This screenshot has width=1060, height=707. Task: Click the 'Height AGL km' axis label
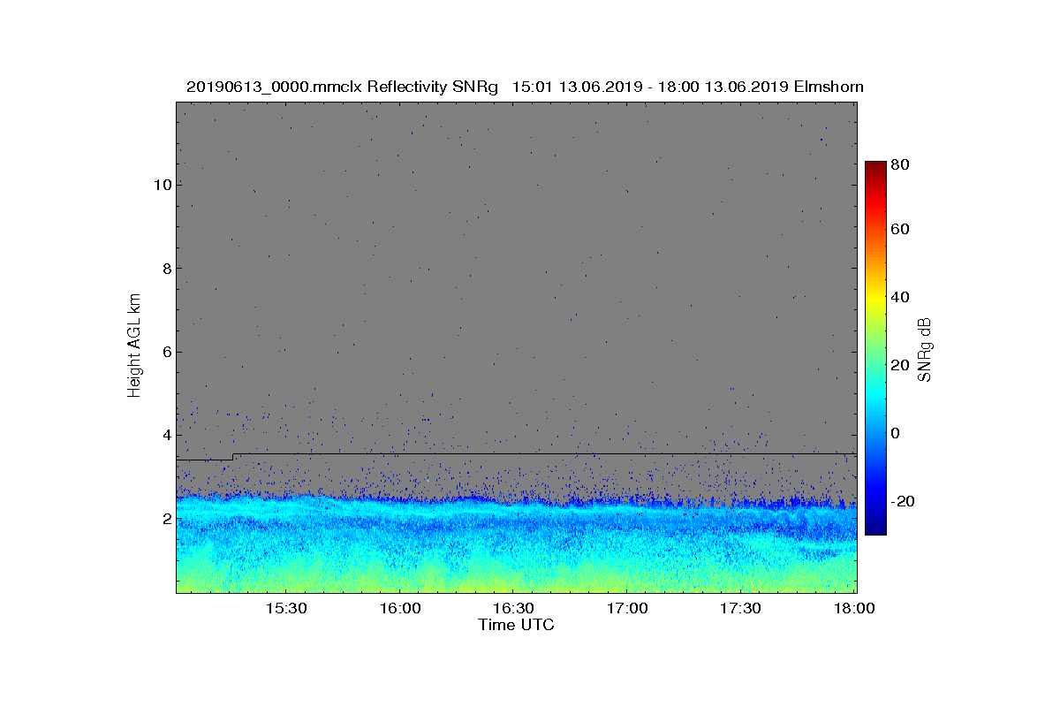(x=134, y=347)
